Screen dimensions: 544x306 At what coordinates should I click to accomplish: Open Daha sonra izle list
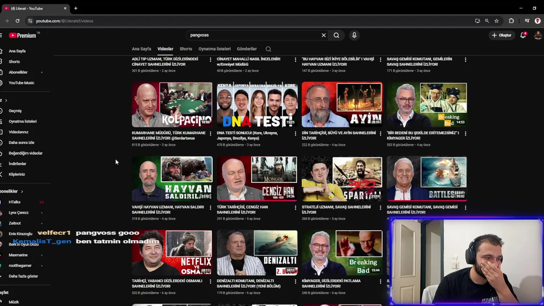pos(21,143)
